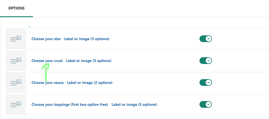The image size is (269, 119).
Task: Click the picture icon in toppings row
Action: (19, 103)
